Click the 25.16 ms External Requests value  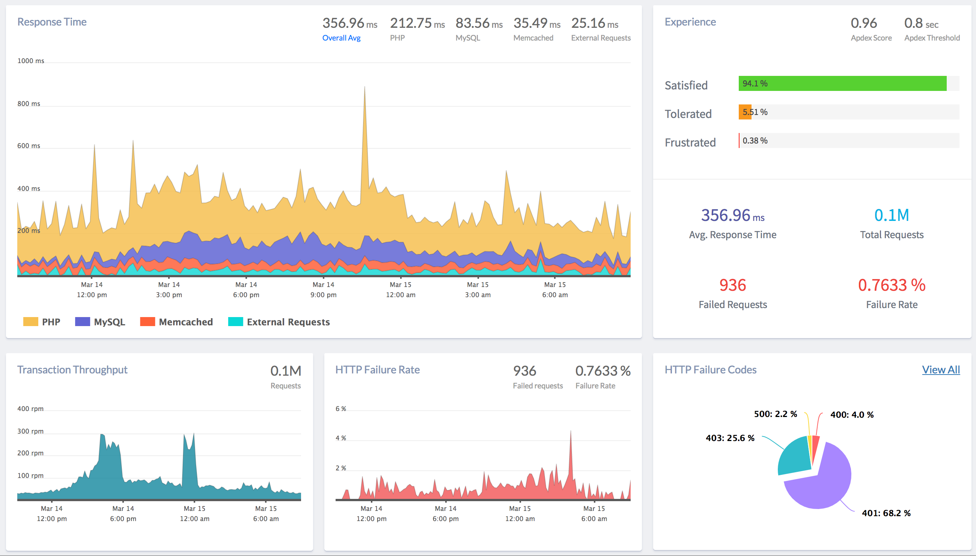(x=595, y=23)
